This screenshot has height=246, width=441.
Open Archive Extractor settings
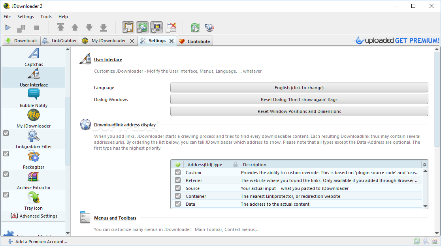tap(34, 180)
